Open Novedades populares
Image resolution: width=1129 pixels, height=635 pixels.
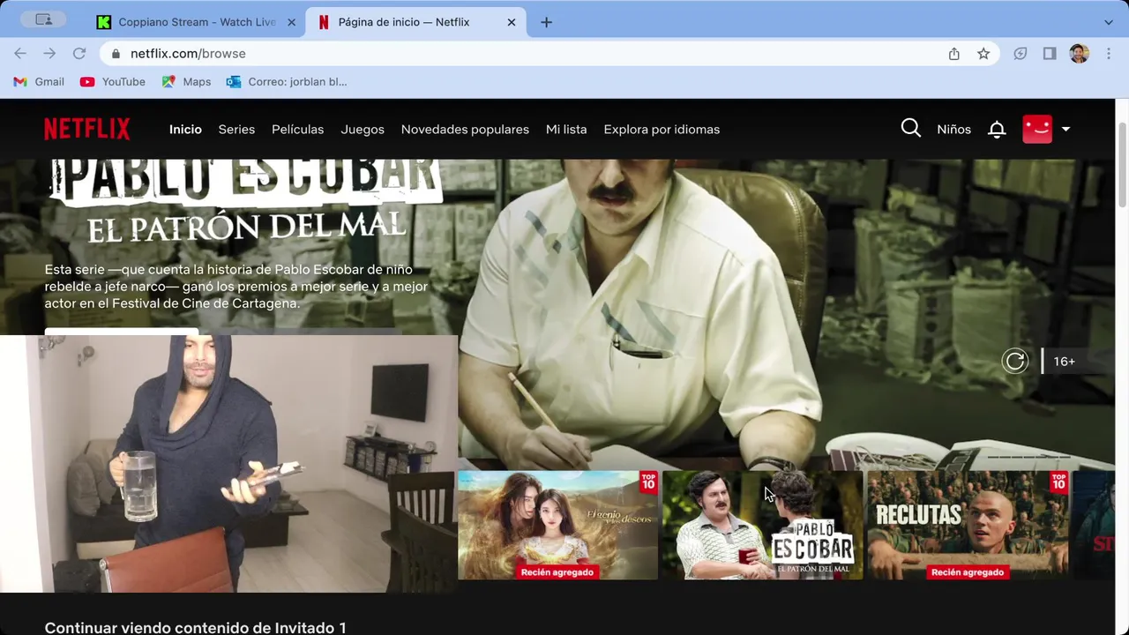point(465,129)
